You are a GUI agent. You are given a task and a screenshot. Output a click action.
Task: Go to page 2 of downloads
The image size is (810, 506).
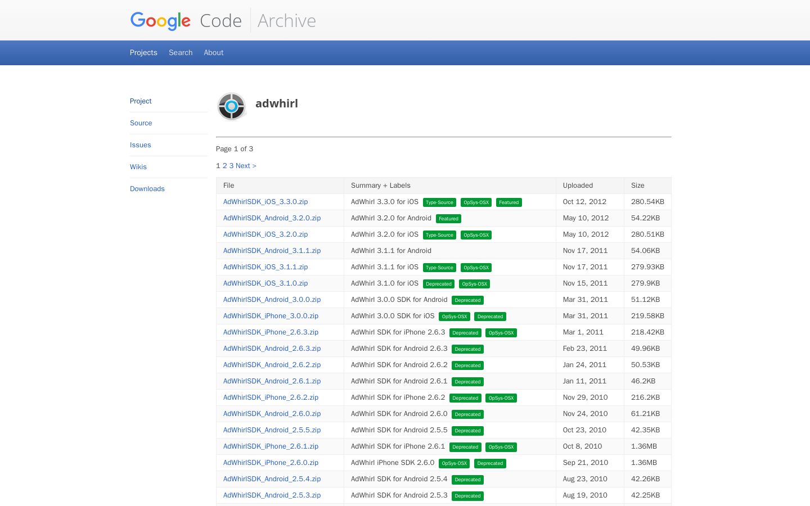(x=225, y=166)
